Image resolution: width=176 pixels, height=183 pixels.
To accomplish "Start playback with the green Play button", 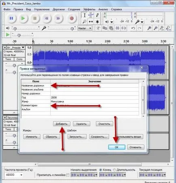I will (x=23, y=18).
